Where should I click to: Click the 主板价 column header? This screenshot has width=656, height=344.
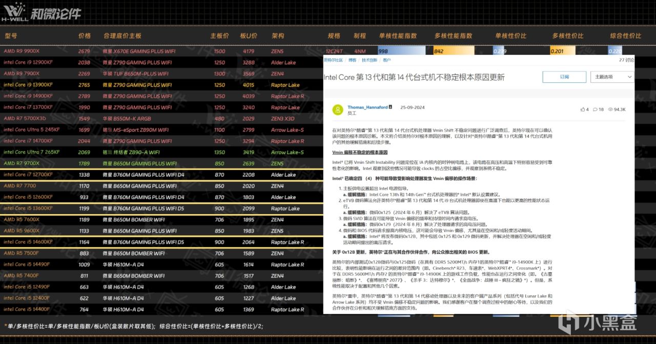click(x=219, y=36)
